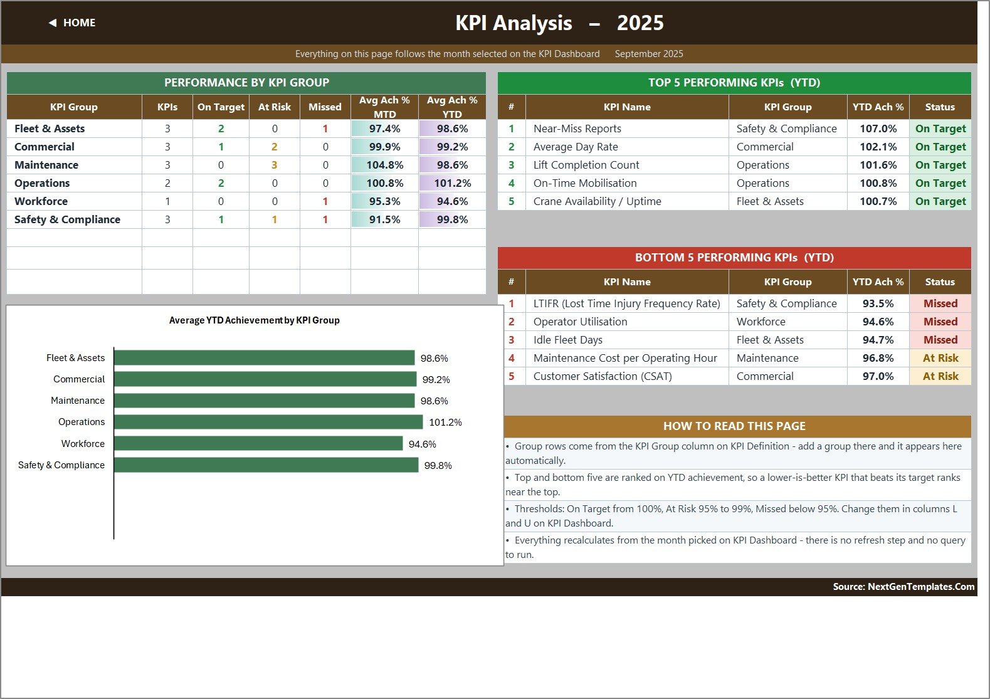Select On-Time Mobilisation in Top 5 table
The height and width of the screenshot is (699, 990).
(x=585, y=183)
